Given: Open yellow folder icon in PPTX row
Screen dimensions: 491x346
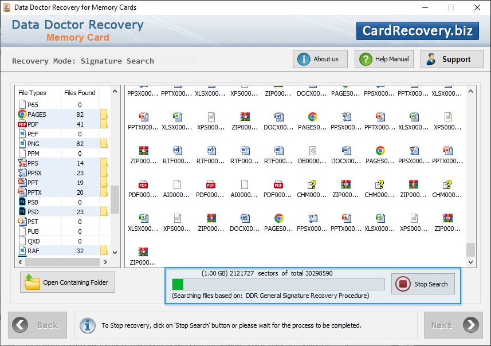Looking at the screenshot, I should click(104, 192).
